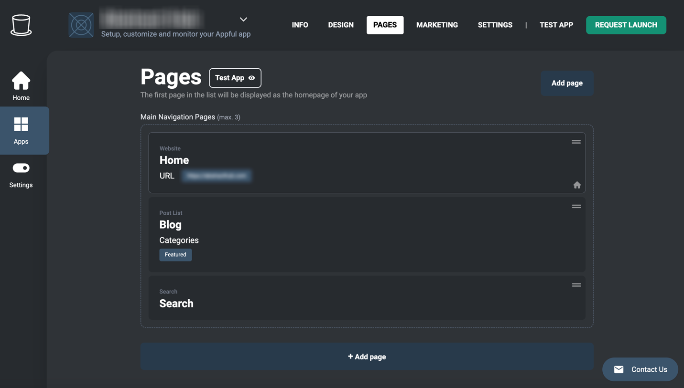Screen dimensions: 684x388
Task: Click the Appful top hat logo
Action: coord(21,25)
